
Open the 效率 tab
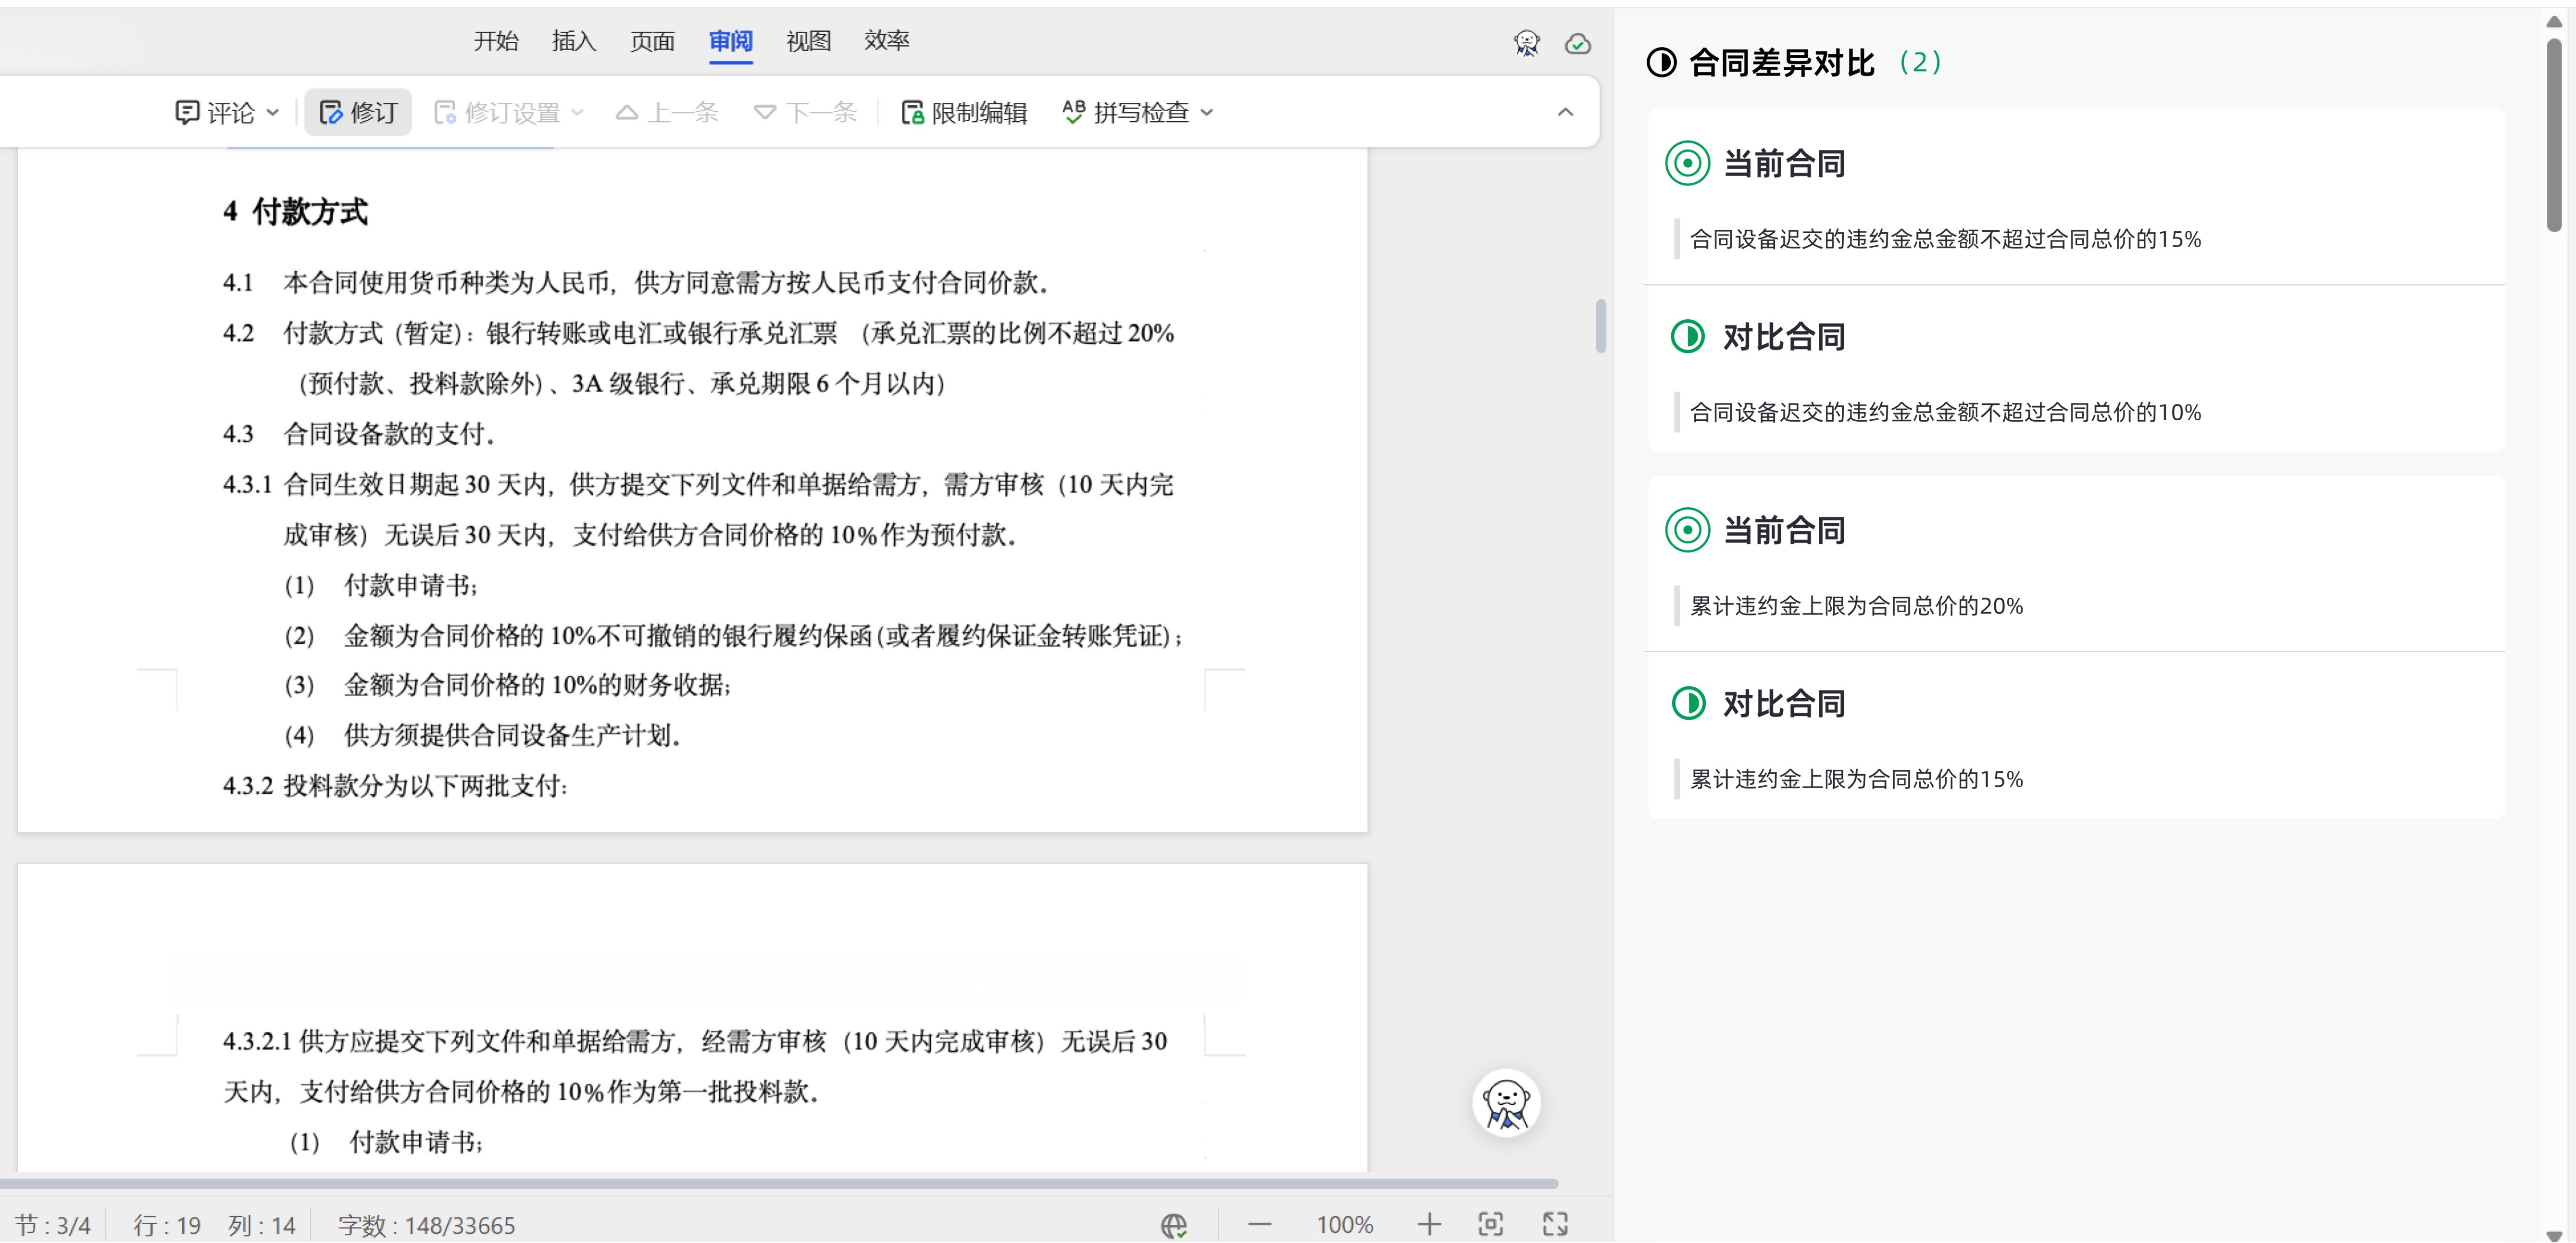pyautogui.click(x=887, y=41)
